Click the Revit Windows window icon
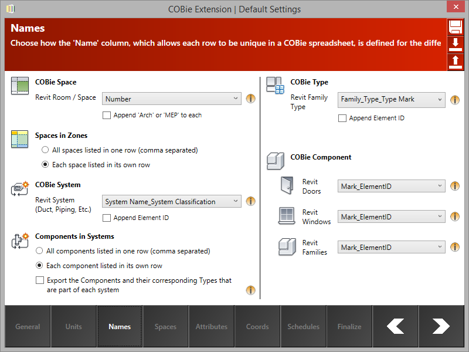The height and width of the screenshot is (352, 469). [x=287, y=216]
